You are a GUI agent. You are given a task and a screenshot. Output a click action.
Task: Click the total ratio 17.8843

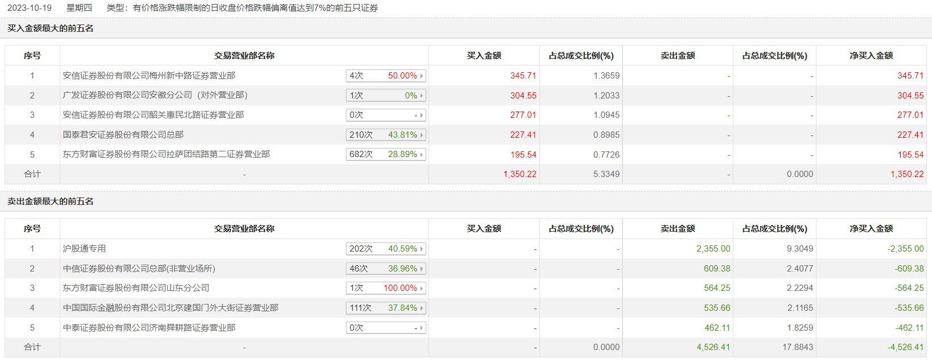coord(798,347)
